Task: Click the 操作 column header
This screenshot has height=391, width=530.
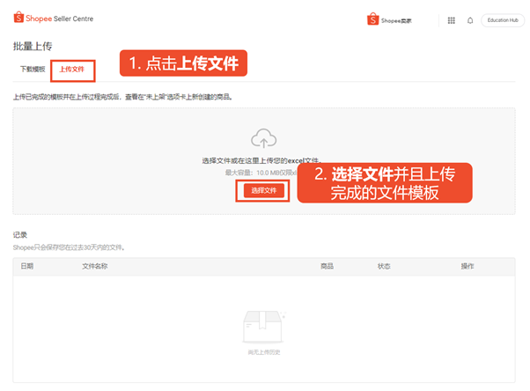Action: [467, 266]
